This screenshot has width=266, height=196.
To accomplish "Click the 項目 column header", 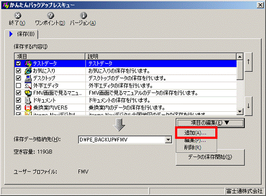I will click(50, 57).
